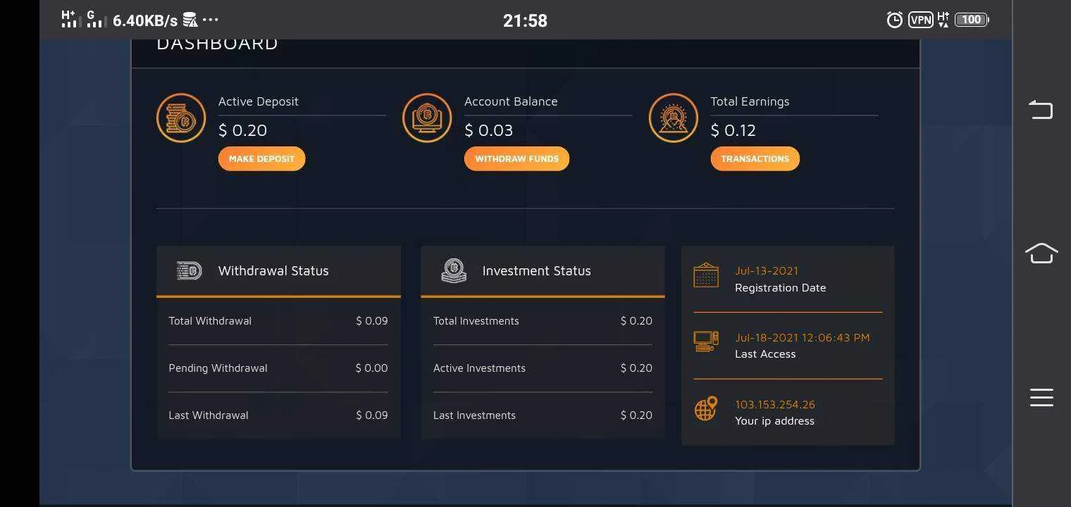The width and height of the screenshot is (1071, 507).
Task: Select the Jul-13-2021 registration date
Action: click(767, 271)
